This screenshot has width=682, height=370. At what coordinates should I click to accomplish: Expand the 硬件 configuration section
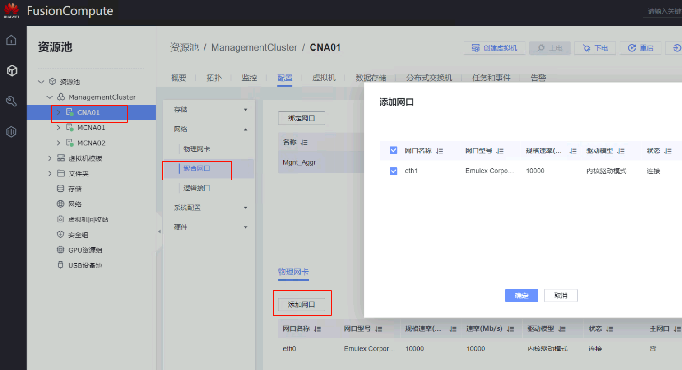tap(246, 227)
